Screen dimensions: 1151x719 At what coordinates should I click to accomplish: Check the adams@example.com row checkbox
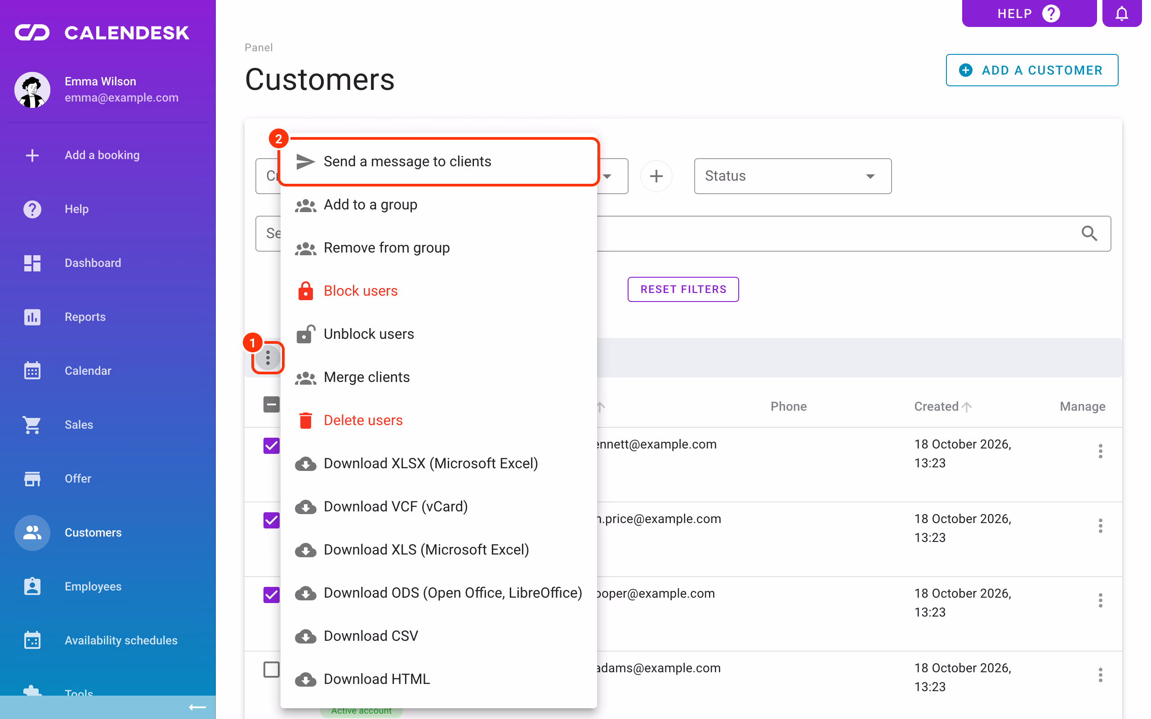(x=272, y=670)
